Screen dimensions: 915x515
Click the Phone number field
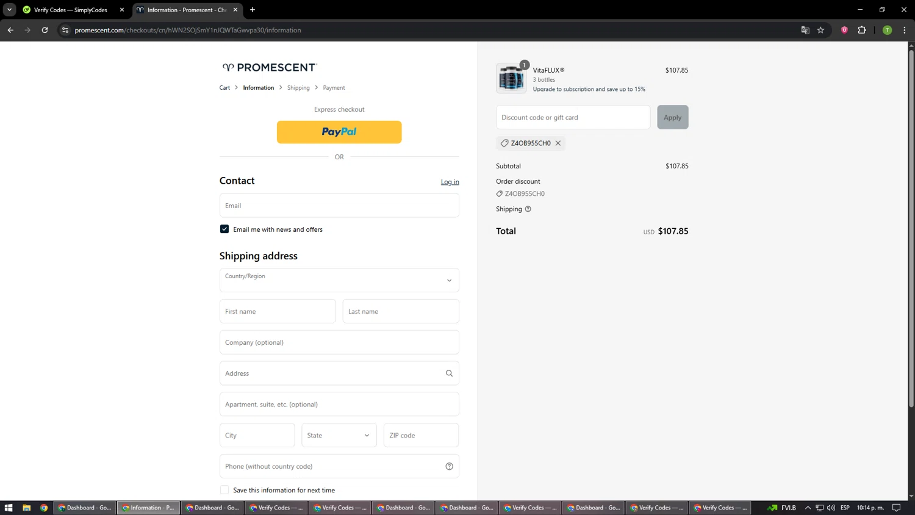click(339, 466)
